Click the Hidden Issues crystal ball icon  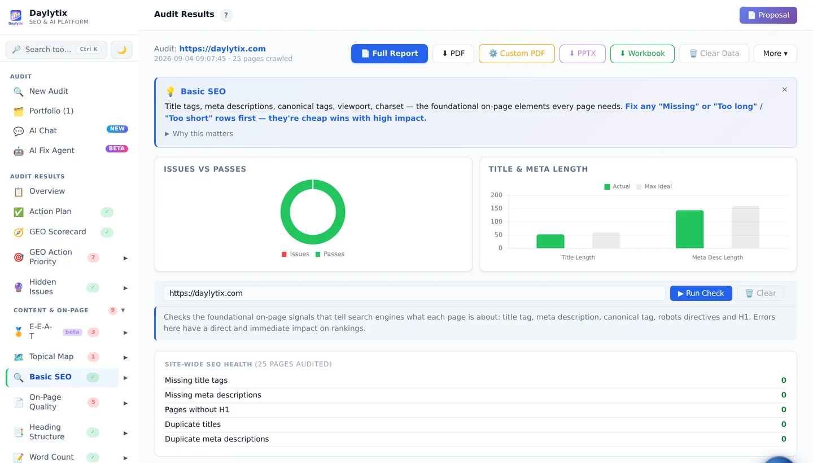tap(19, 287)
